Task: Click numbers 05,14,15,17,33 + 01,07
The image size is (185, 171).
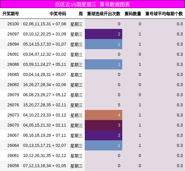Action: tap(45, 44)
